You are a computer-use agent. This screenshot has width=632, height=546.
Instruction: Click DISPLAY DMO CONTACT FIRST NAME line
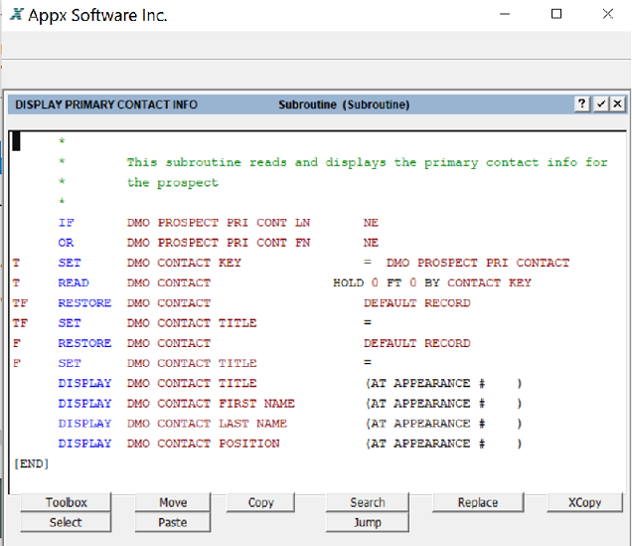(x=290, y=403)
